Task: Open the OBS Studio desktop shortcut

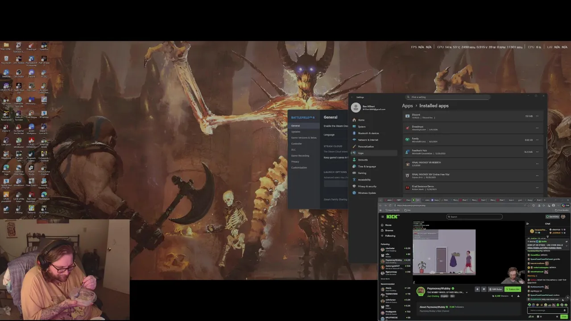Action: tap(19, 73)
